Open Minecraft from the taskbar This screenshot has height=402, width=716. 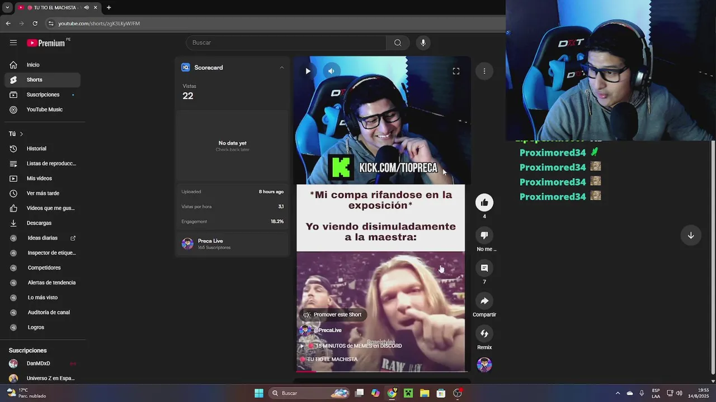pyautogui.click(x=408, y=393)
